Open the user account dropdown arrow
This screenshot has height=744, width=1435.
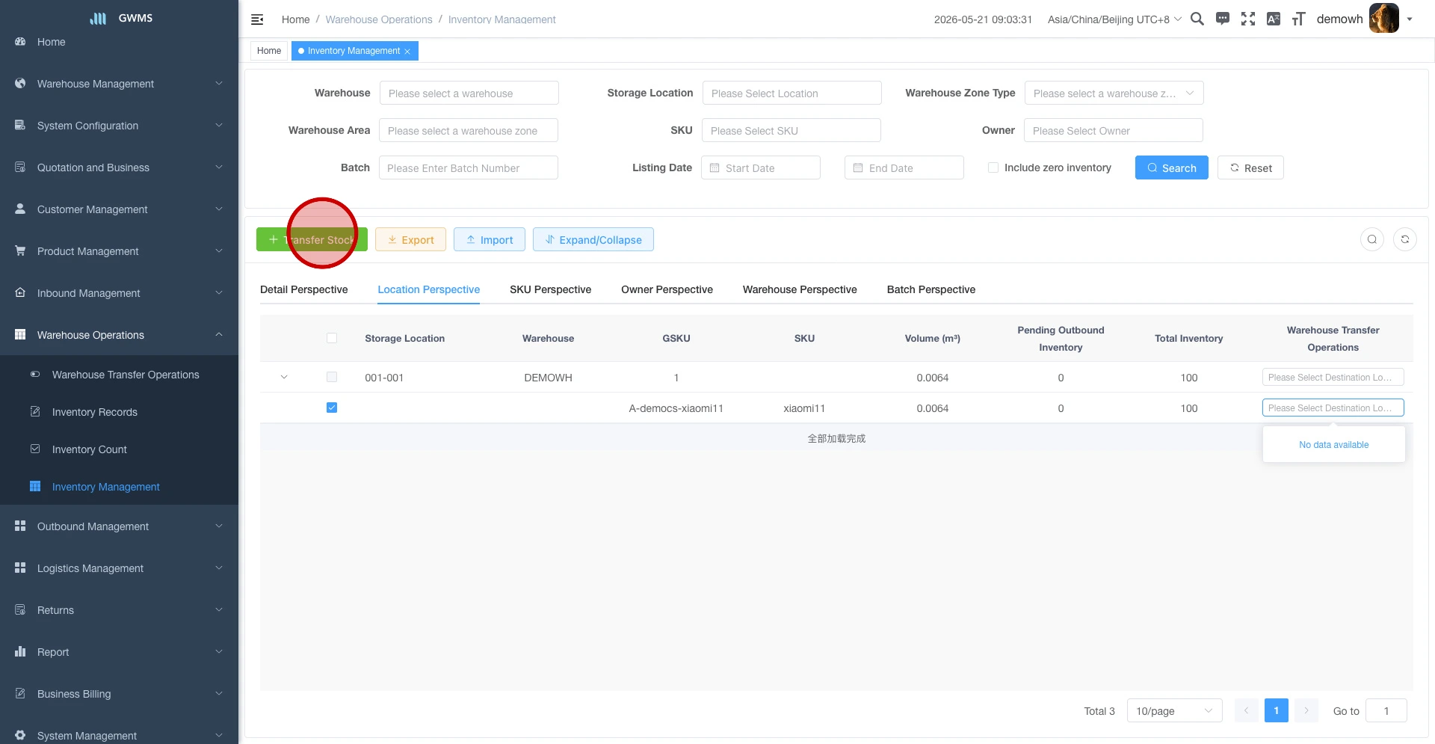(1410, 19)
